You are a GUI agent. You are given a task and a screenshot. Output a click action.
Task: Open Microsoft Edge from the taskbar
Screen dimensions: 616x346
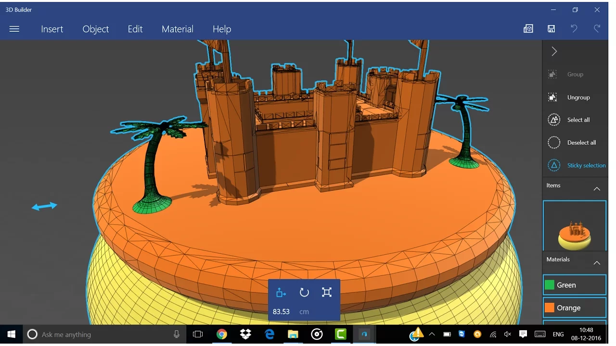269,334
